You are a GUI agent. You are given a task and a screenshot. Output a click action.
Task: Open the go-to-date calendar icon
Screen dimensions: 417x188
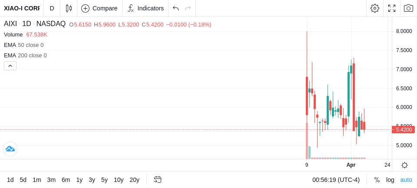(x=157, y=180)
